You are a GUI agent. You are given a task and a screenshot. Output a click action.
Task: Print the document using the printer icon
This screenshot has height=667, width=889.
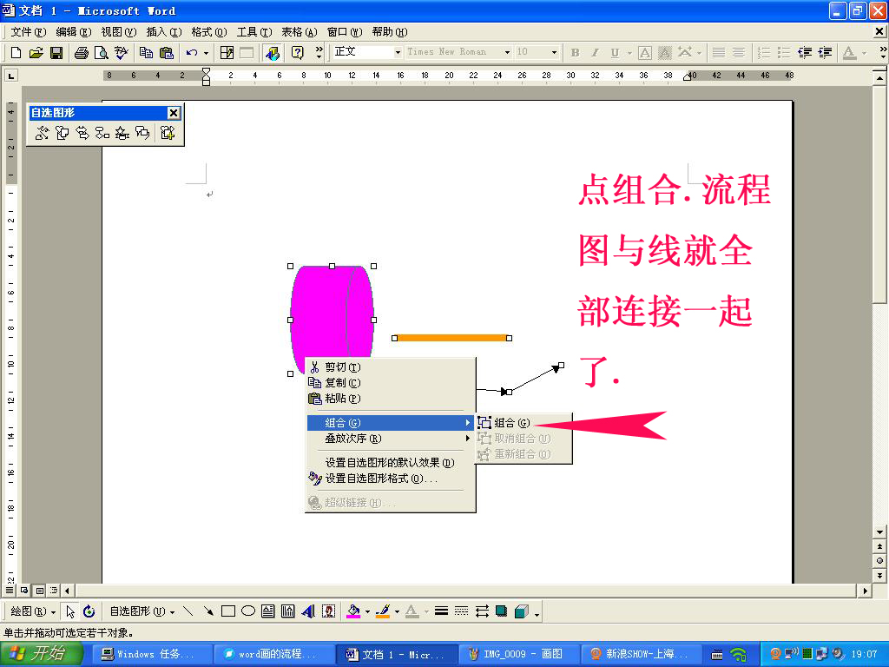[81, 53]
